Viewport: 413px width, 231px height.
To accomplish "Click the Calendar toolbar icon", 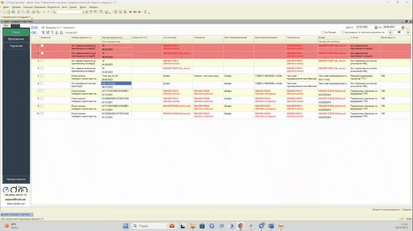I will [x=120, y=12].
